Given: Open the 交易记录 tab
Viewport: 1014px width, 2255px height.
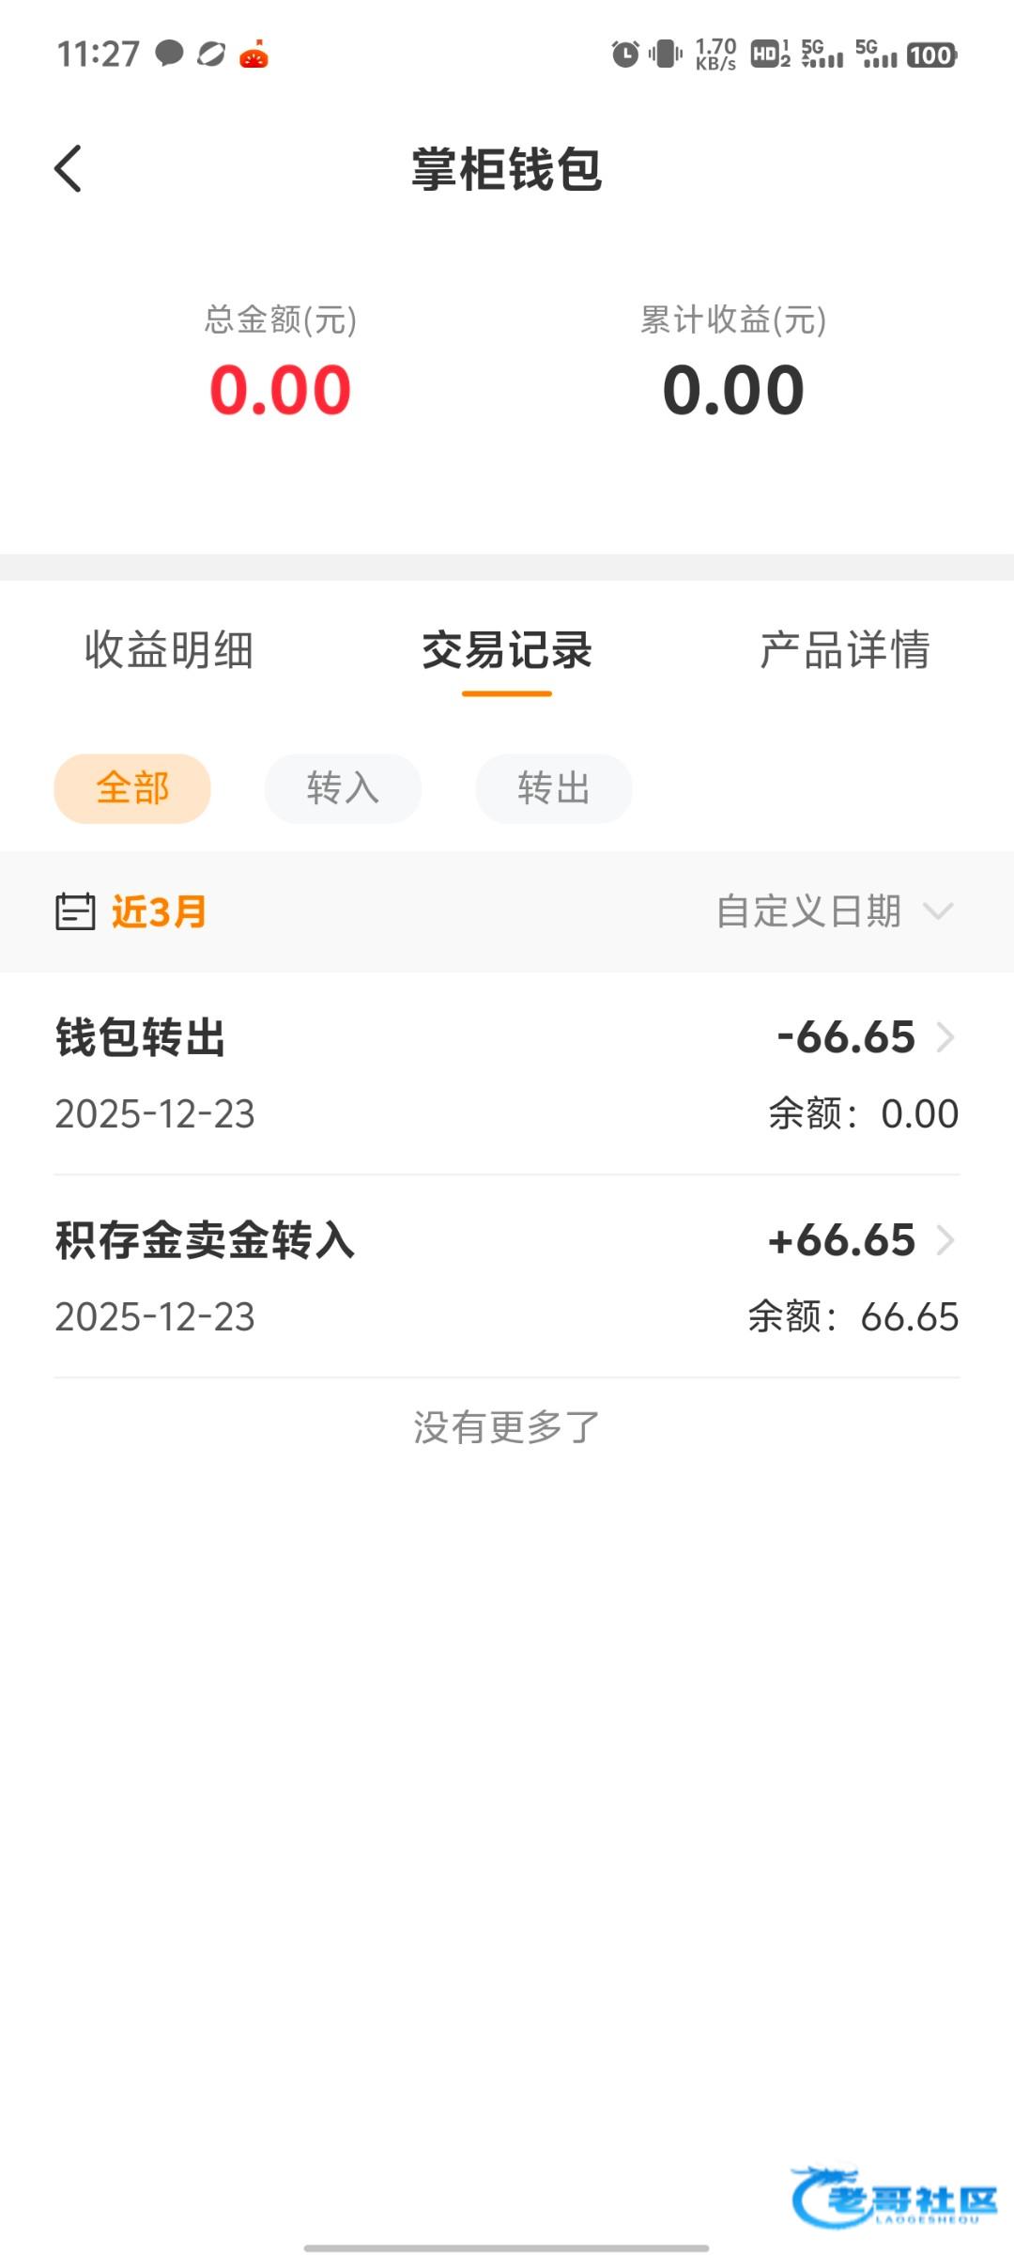Looking at the screenshot, I should [x=507, y=650].
